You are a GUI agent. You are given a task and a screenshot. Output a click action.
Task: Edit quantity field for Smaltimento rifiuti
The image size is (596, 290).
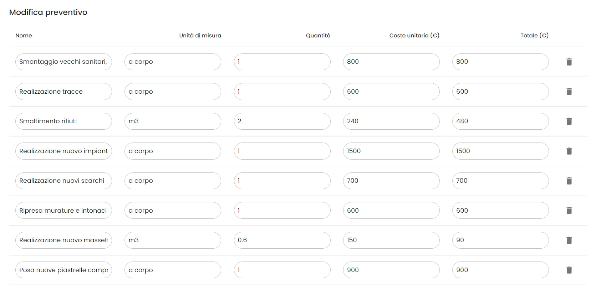click(282, 121)
